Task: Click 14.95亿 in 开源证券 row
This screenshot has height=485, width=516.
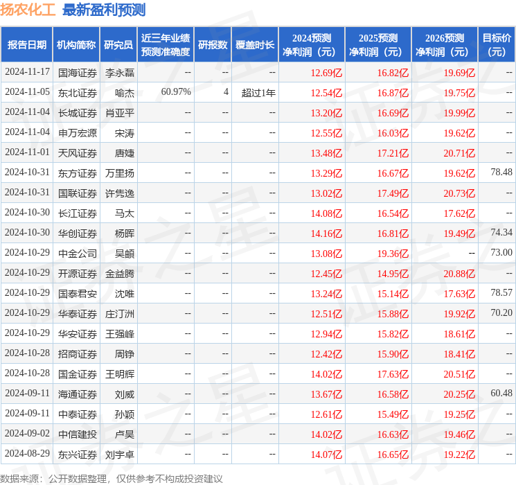Action: [x=393, y=274]
